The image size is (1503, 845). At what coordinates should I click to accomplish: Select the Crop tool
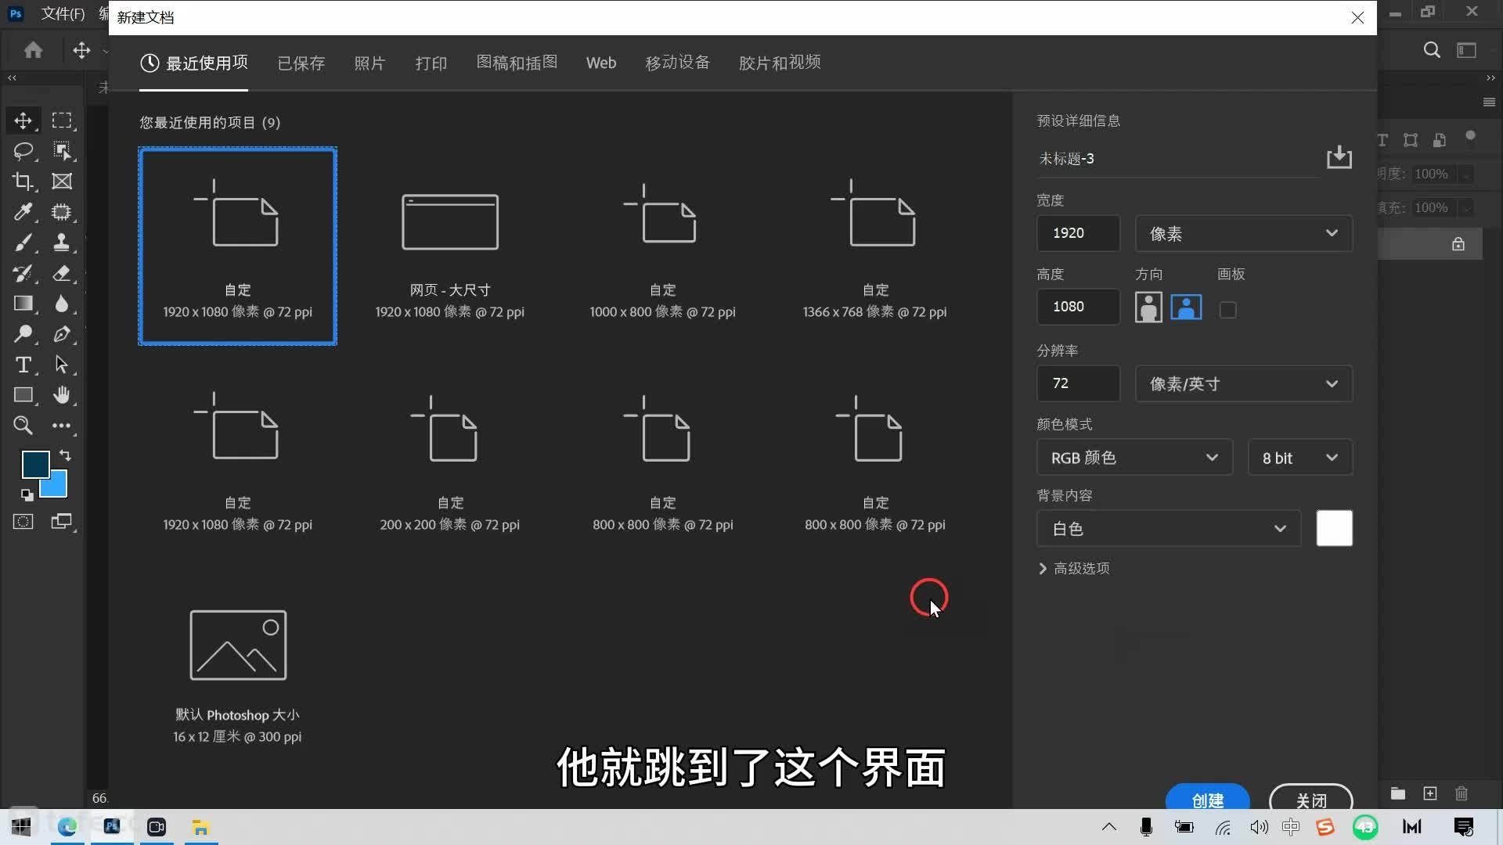[x=23, y=182]
